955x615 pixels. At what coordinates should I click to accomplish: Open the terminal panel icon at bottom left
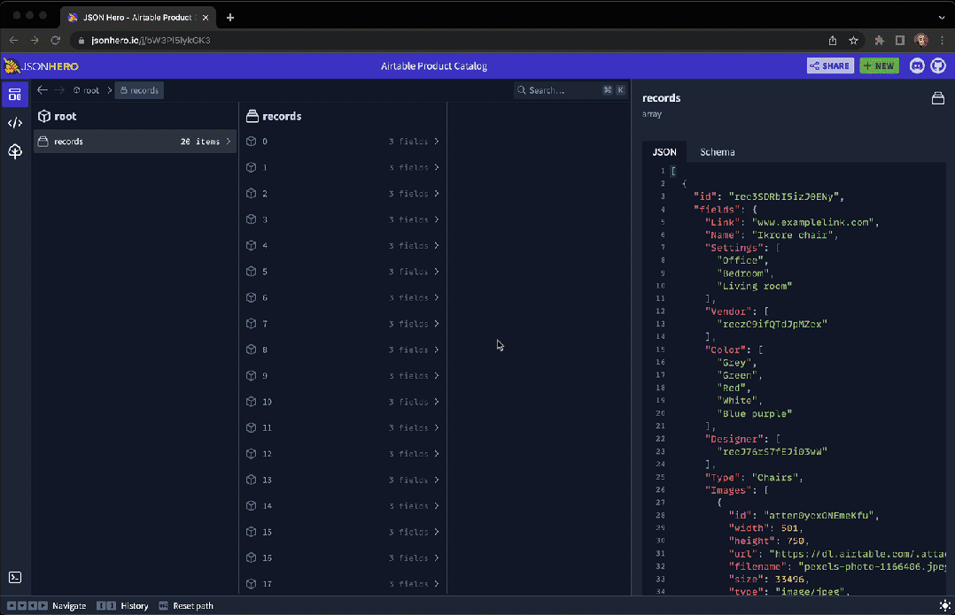pyautogui.click(x=14, y=577)
